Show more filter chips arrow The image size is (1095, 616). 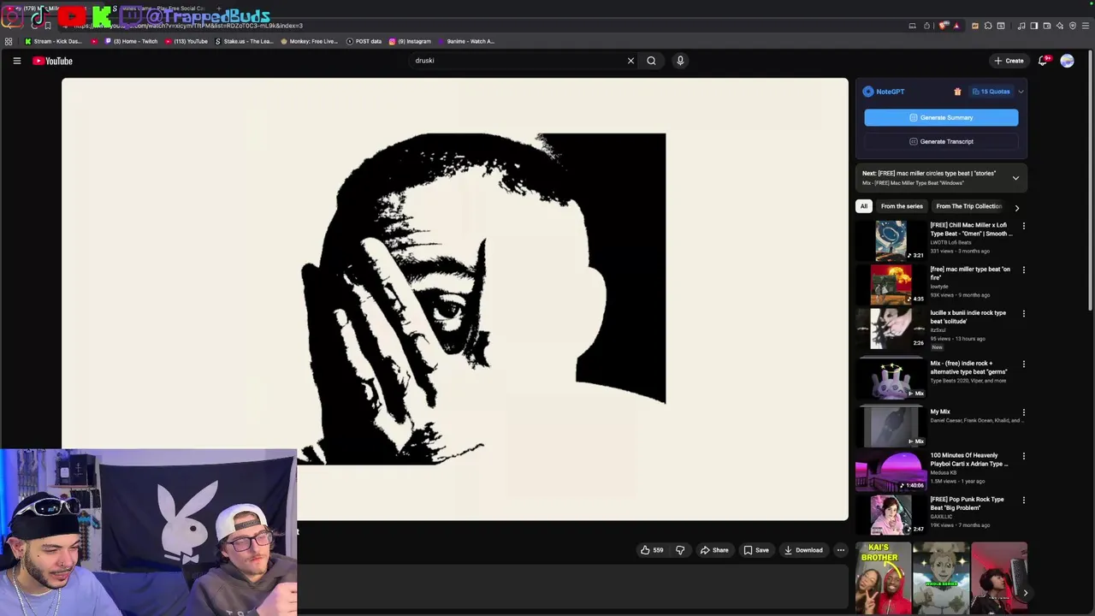tap(1016, 207)
